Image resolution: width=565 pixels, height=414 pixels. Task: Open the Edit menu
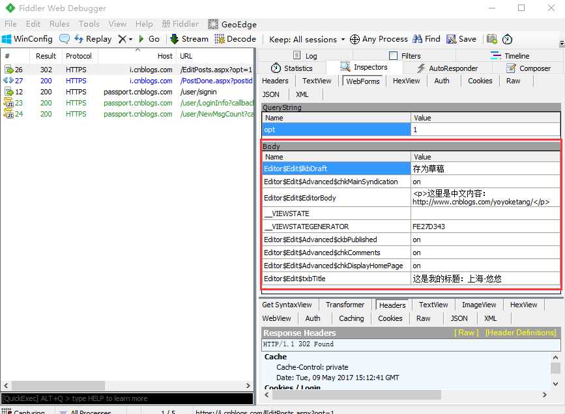(33, 24)
